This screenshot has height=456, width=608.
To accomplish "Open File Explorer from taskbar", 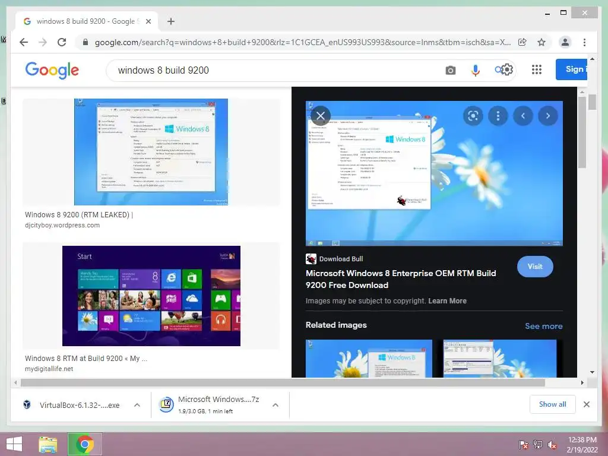I will pyautogui.click(x=47, y=444).
